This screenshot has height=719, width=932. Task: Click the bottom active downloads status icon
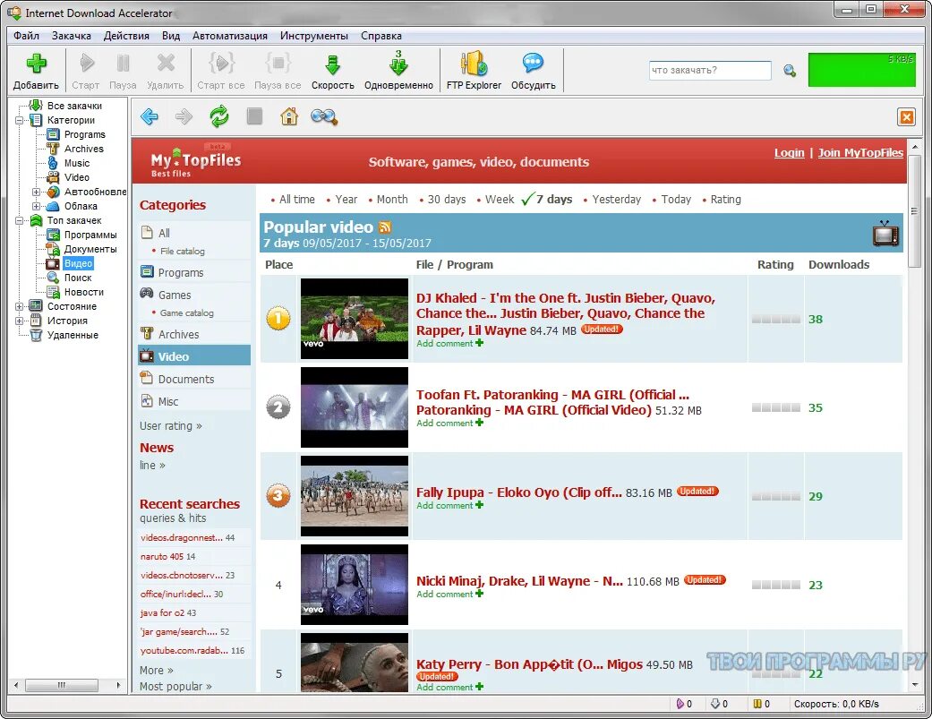tap(680, 704)
